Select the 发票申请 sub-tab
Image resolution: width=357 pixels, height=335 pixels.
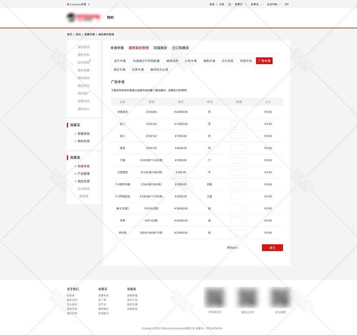[138, 69]
